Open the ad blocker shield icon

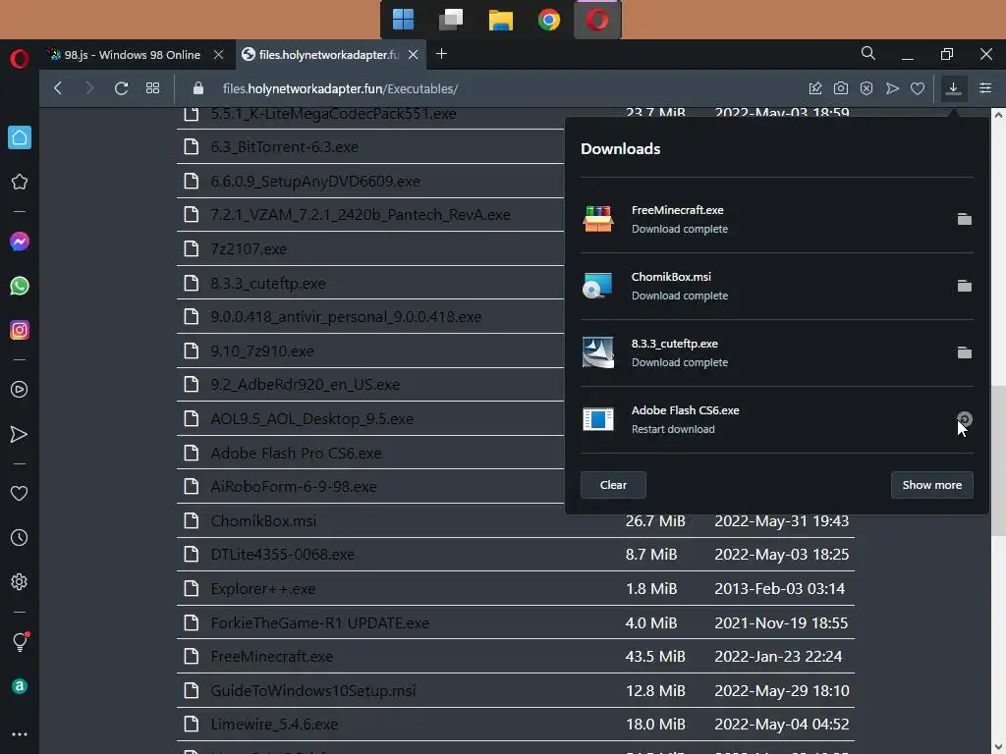click(x=866, y=88)
